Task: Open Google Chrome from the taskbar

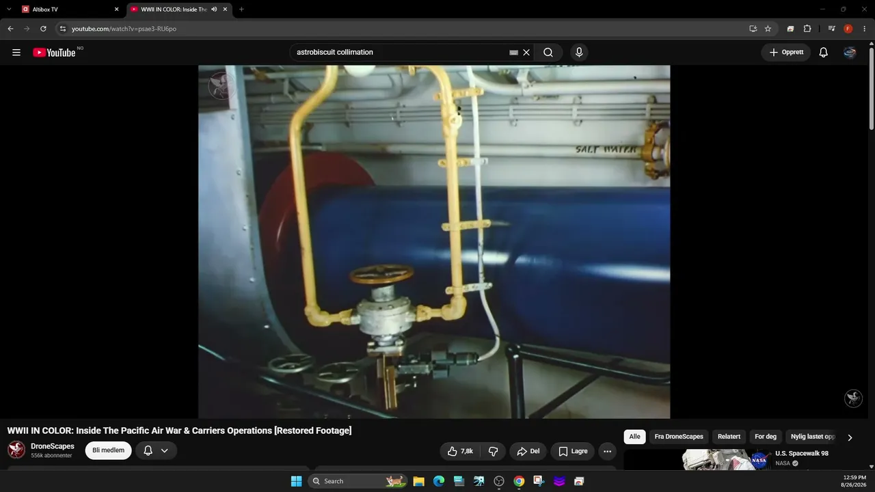Action: click(519, 481)
